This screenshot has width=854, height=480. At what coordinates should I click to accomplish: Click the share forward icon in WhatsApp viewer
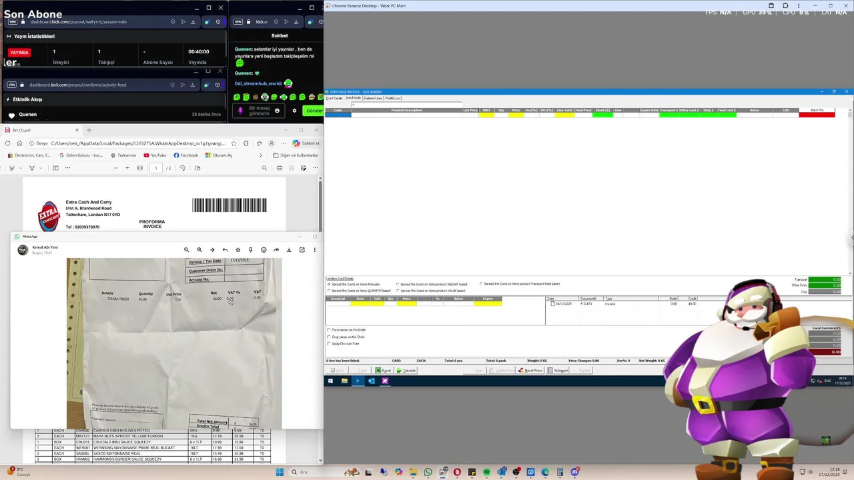click(276, 250)
